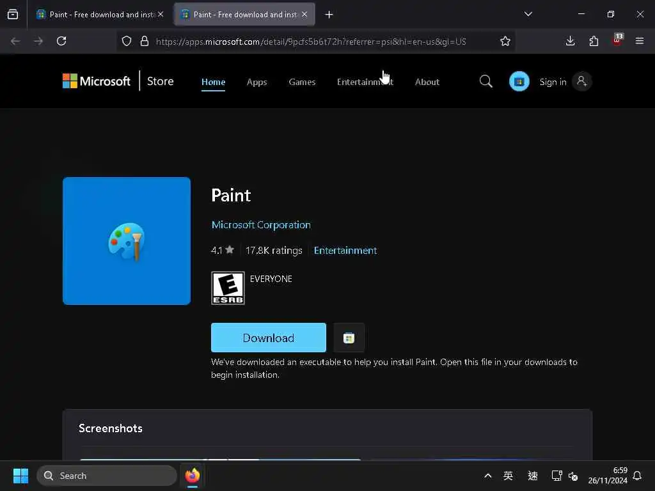The height and width of the screenshot is (491, 655).
Task: Click the 4.1 star rating
Action: 222,250
